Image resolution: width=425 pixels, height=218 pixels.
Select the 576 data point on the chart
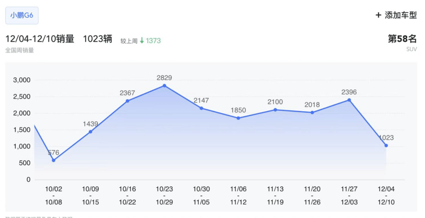click(54, 160)
